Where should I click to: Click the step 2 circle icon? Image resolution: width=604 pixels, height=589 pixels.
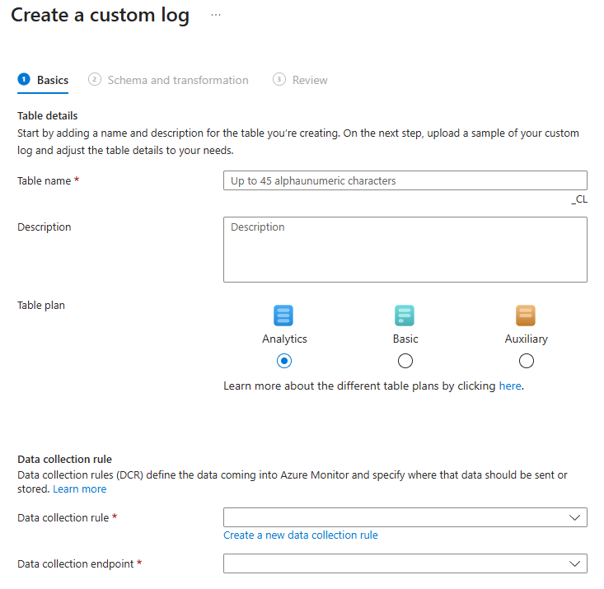point(95,80)
